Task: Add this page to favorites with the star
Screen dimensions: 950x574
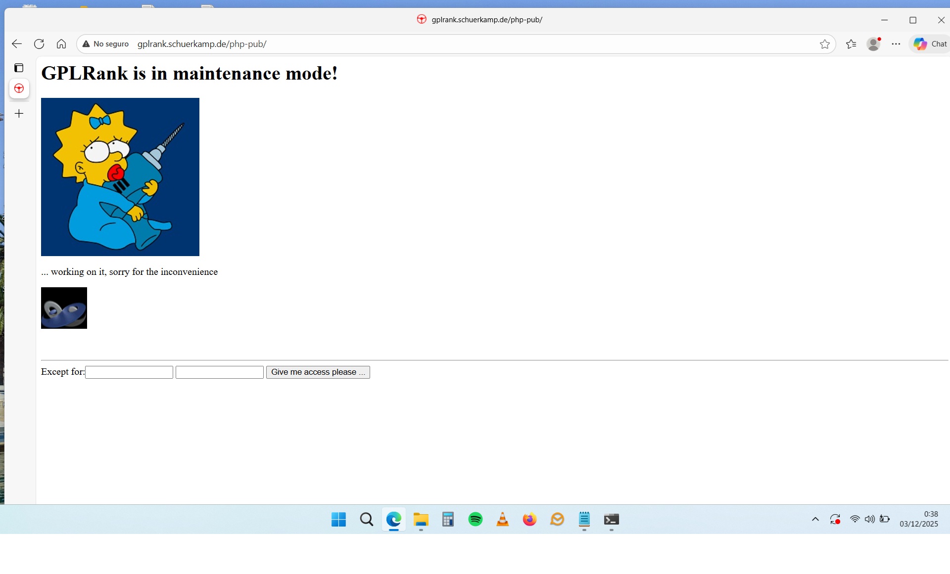Action: [824, 44]
